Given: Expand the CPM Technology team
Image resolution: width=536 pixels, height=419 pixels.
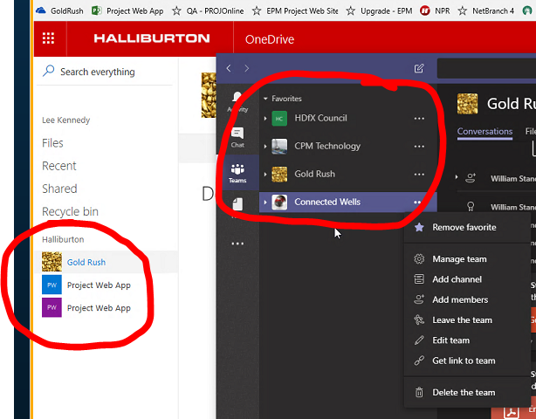Looking at the screenshot, I should tap(265, 147).
